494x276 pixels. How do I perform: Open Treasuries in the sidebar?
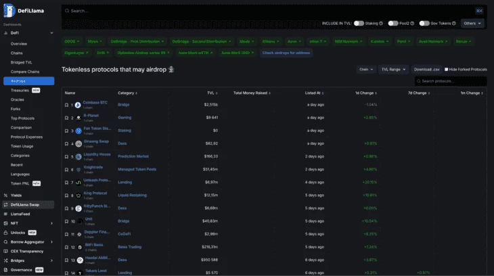[x=20, y=91]
